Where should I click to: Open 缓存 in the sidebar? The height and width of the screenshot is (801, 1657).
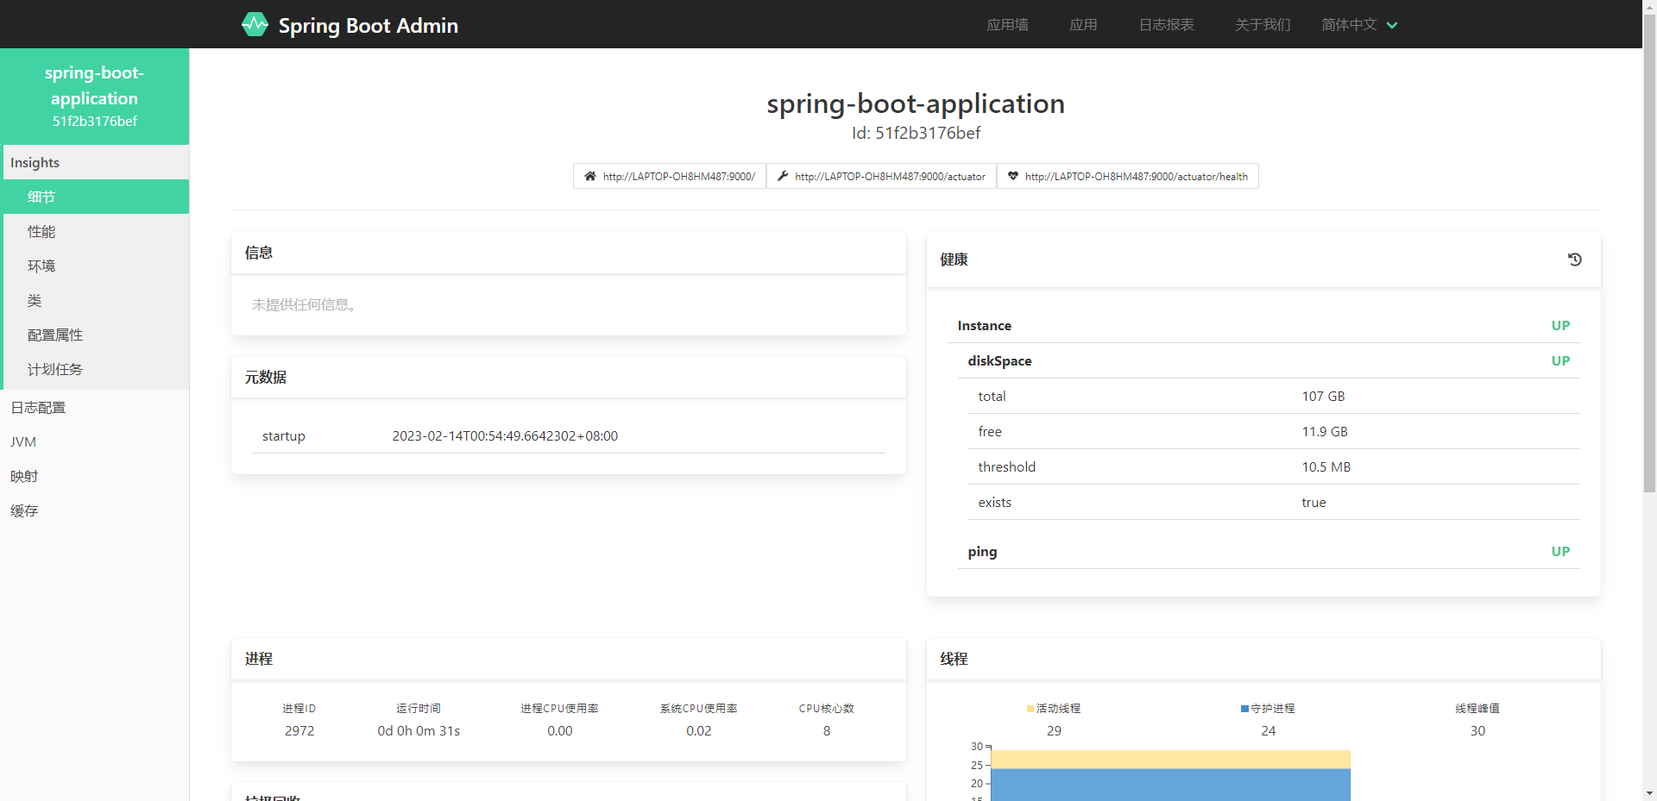point(95,510)
